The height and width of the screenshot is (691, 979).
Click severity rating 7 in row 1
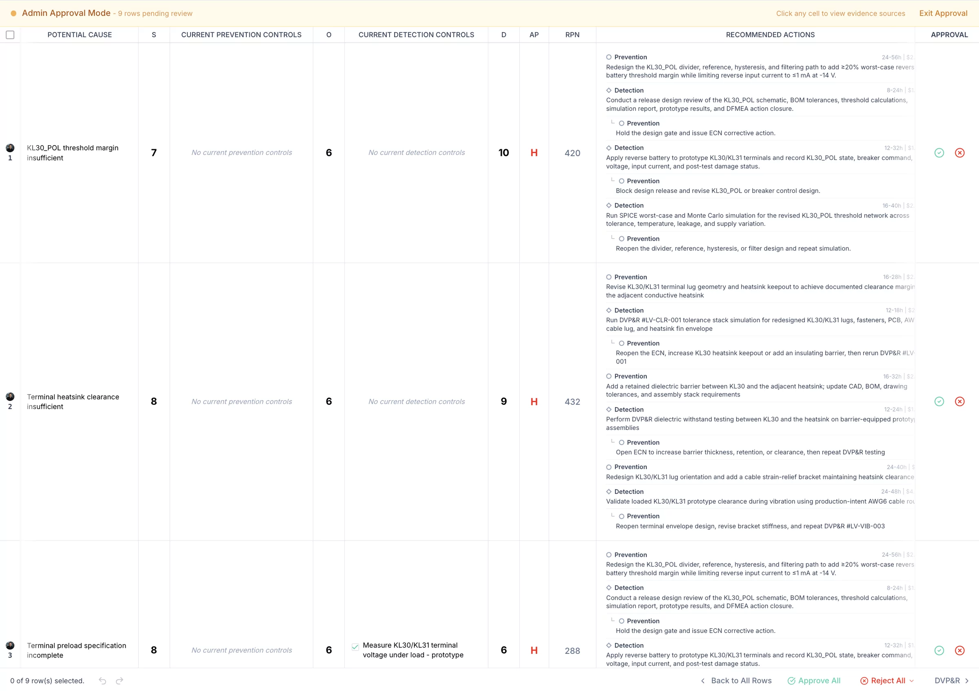pyautogui.click(x=153, y=153)
